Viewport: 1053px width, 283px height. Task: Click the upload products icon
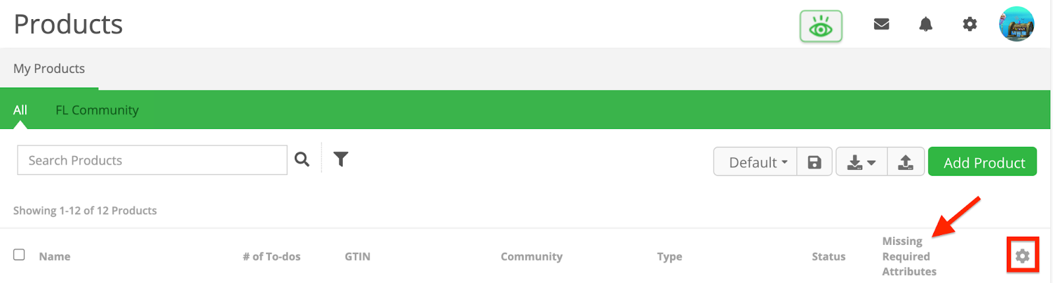(x=906, y=162)
